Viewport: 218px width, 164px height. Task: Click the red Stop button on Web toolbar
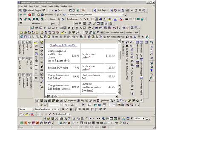[x=29, y=15]
